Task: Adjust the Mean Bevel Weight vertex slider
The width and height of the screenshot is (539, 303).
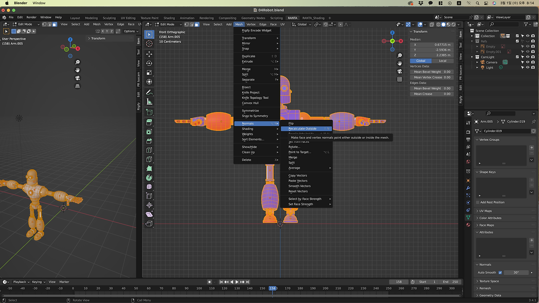Action: [432, 72]
